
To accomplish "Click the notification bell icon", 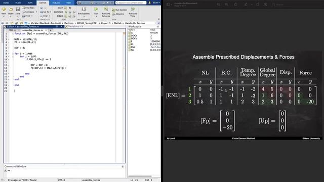I will 149,3.
